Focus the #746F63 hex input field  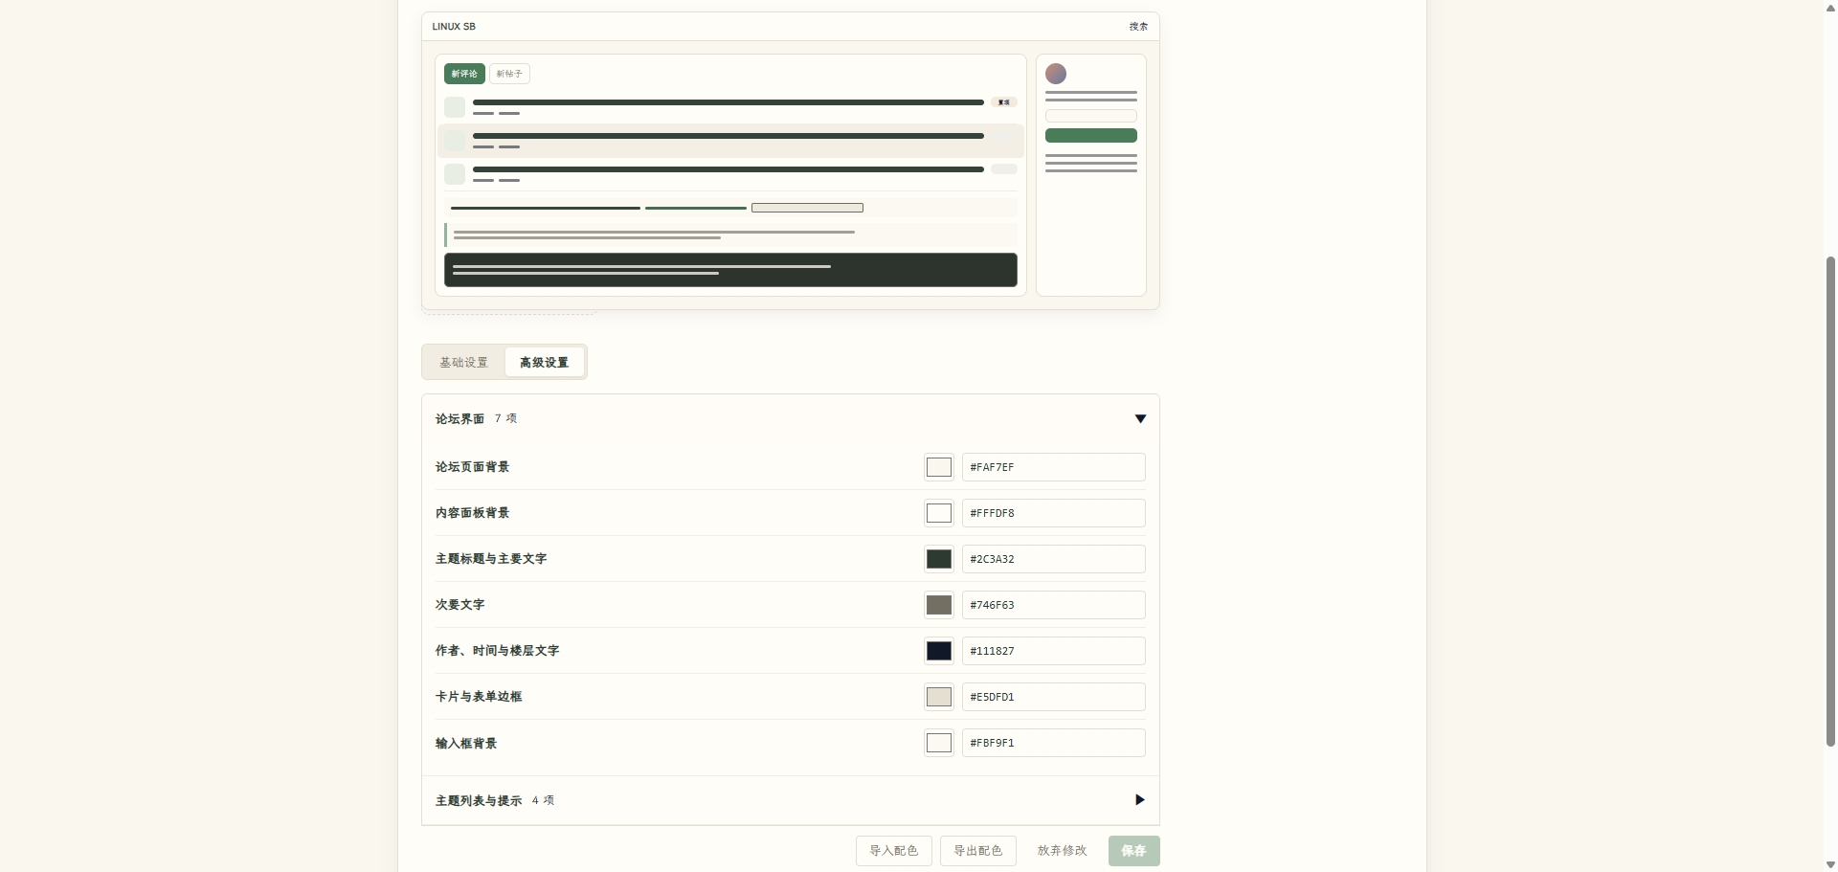(x=1054, y=605)
